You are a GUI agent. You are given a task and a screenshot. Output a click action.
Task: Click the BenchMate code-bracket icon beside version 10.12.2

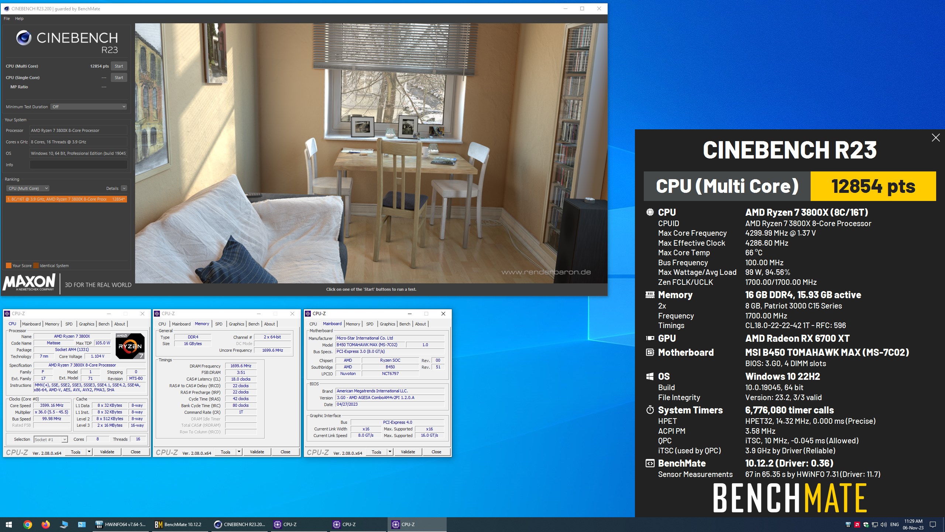pos(650,463)
